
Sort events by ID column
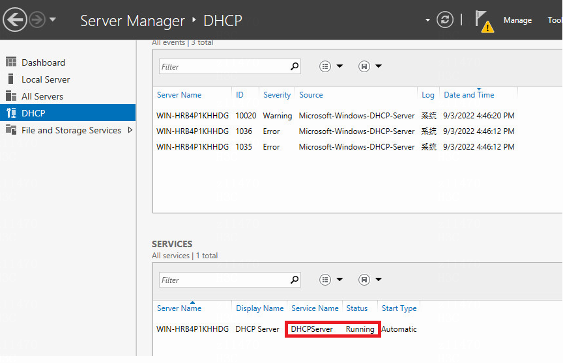click(240, 95)
